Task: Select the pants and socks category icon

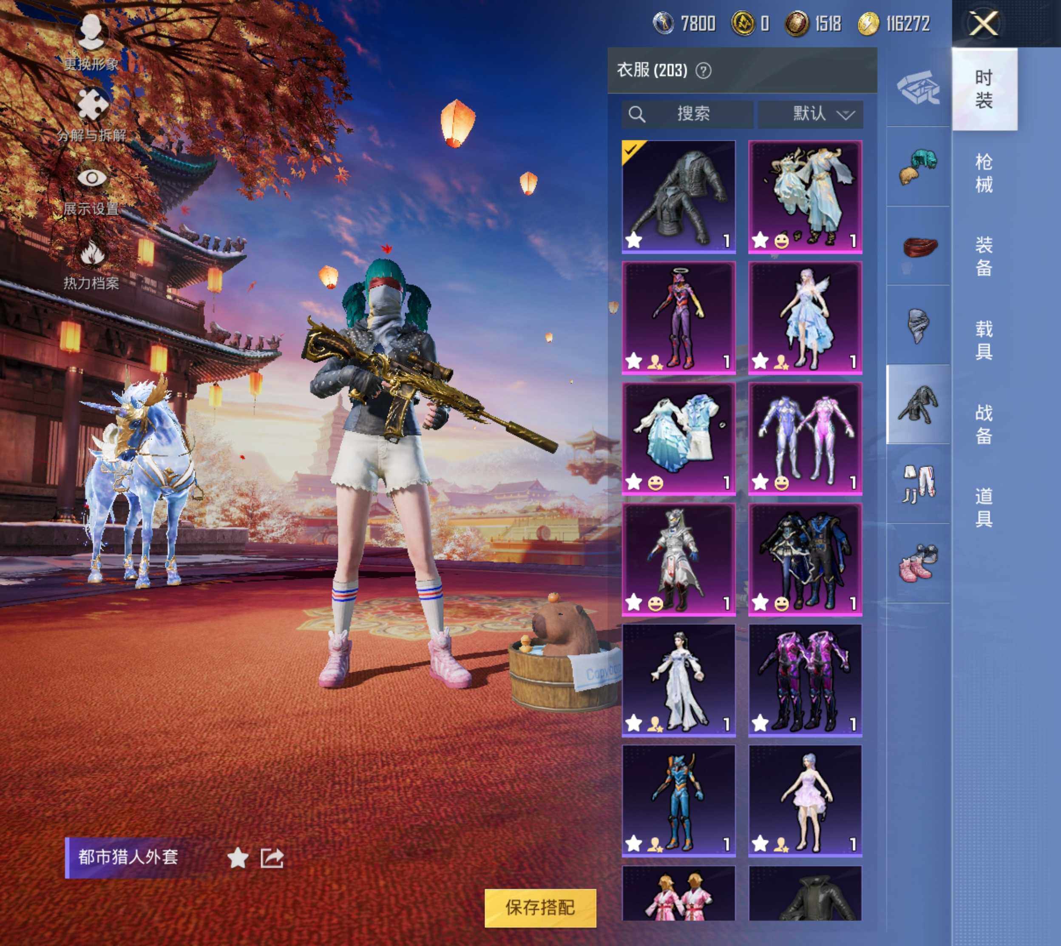Action: (x=918, y=484)
